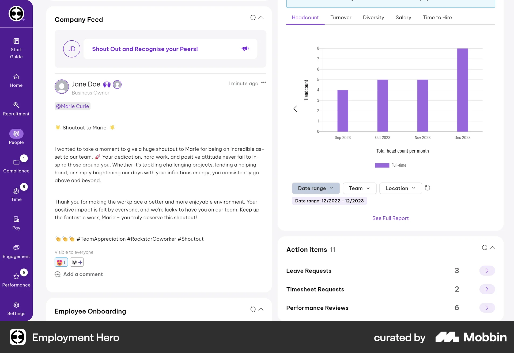The image size is (514, 353).
Task: Click the megaphone icon on the shout out banner
Action: click(x=245, y=49)
